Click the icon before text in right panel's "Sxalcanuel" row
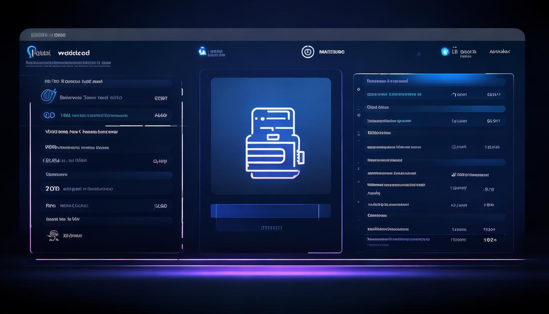Screen dimensions: 549x314 click(454, 175)
